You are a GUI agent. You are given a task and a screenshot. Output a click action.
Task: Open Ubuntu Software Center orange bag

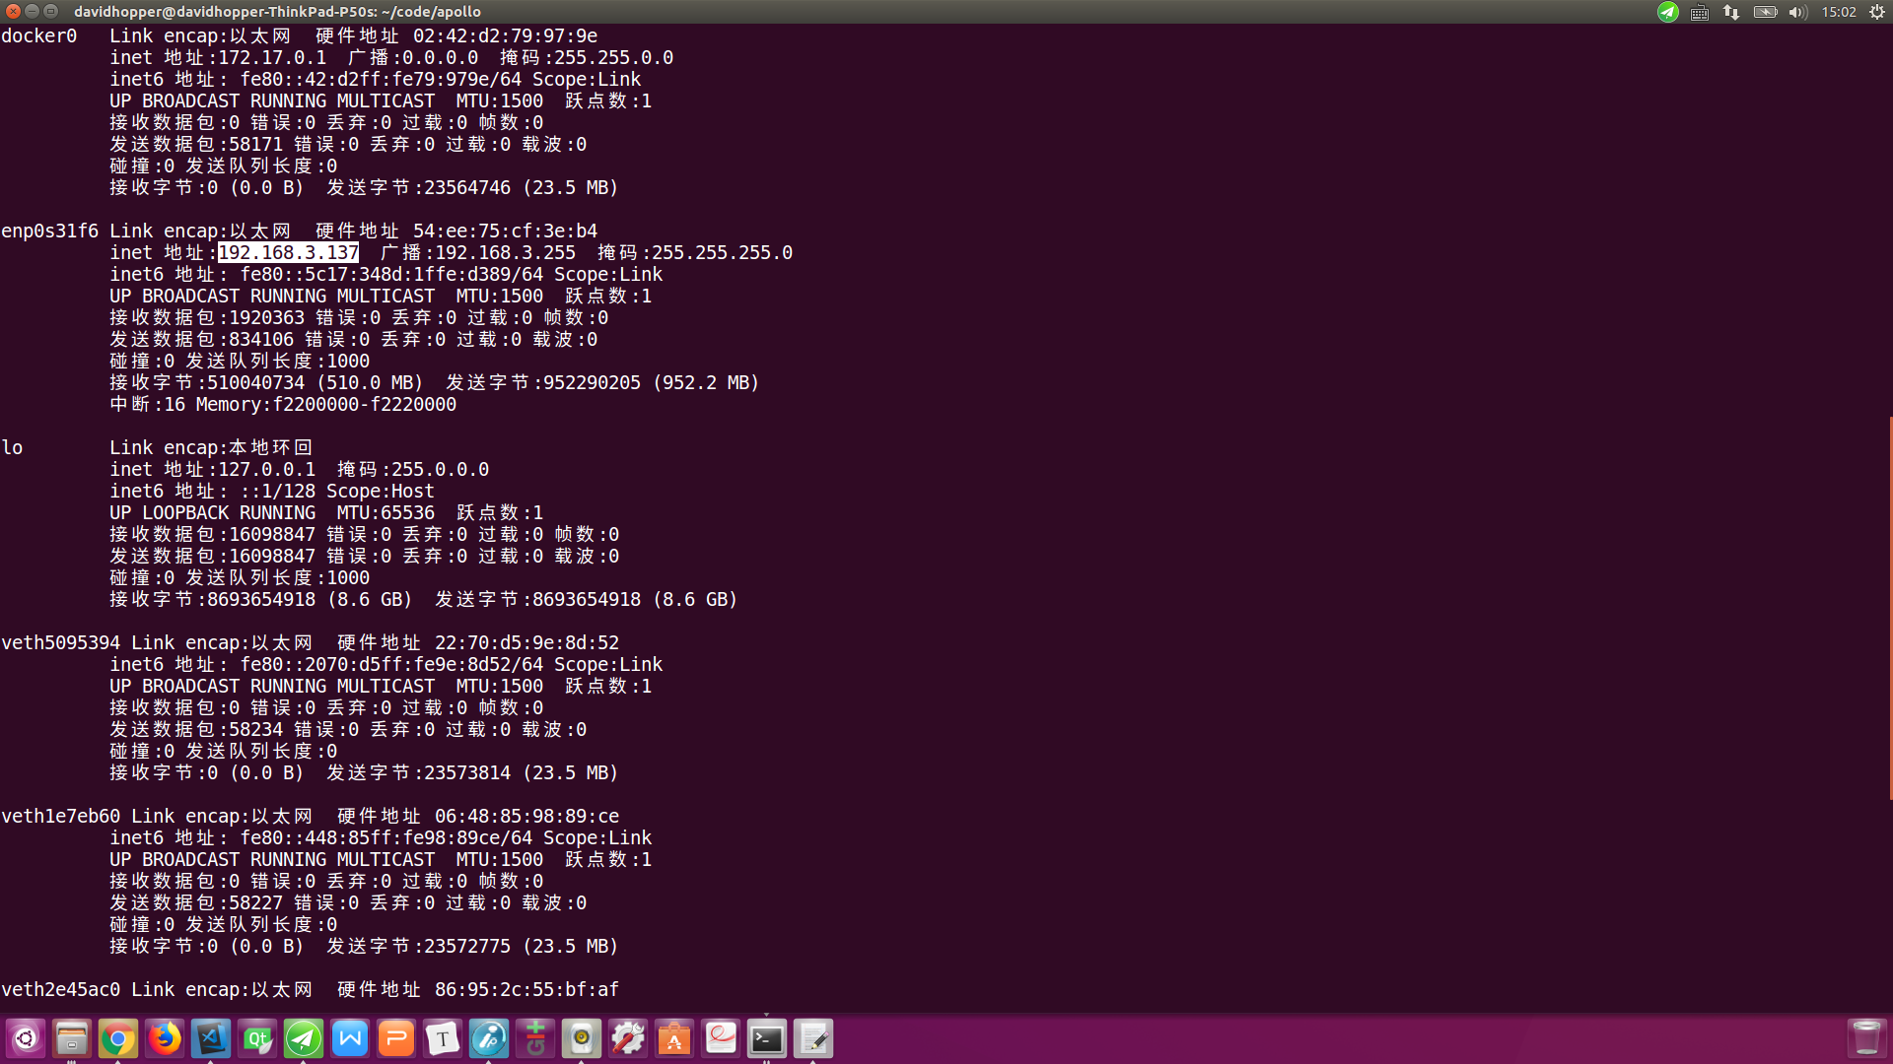(x=674, y=1038)
